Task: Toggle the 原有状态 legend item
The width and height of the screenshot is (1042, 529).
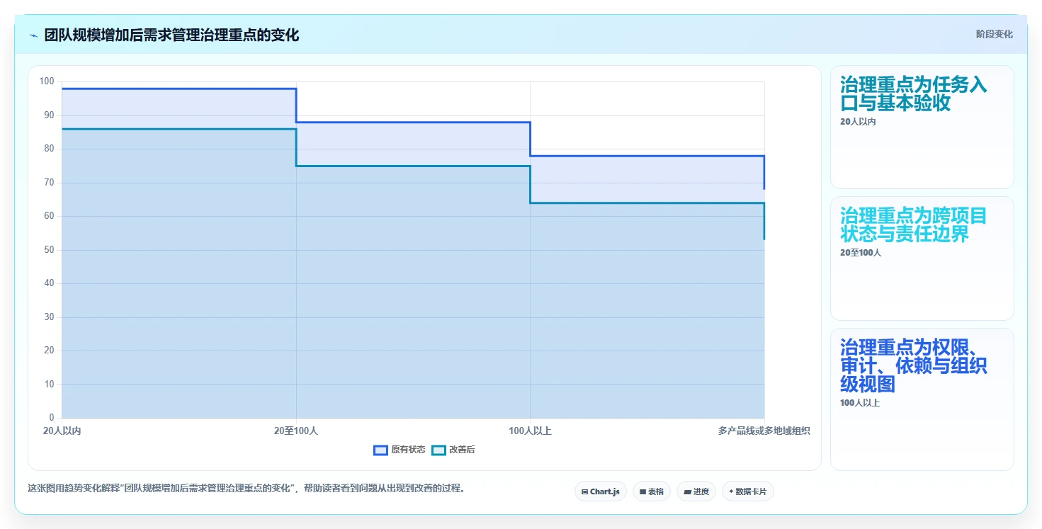Action: [400, 450]
